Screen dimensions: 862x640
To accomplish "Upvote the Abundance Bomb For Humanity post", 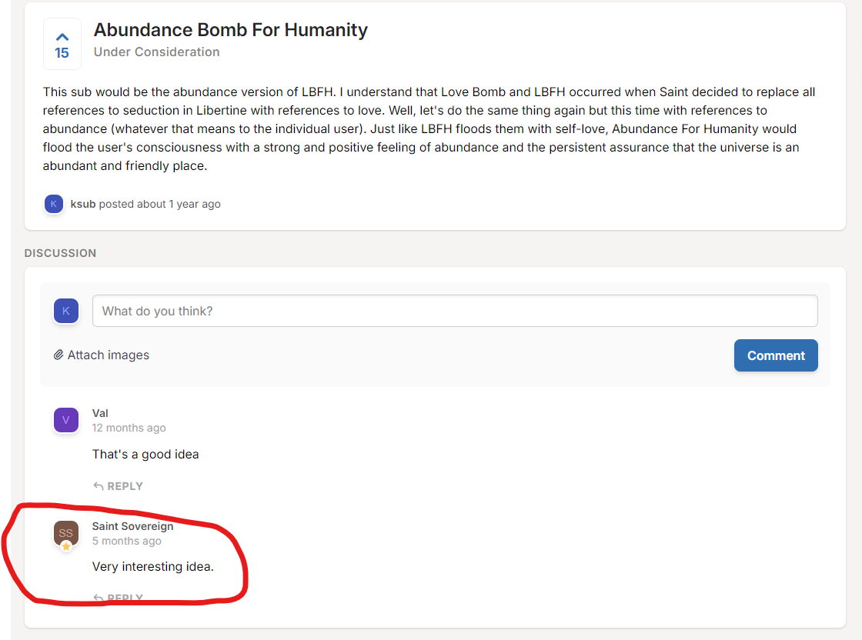I will (62, 38).
